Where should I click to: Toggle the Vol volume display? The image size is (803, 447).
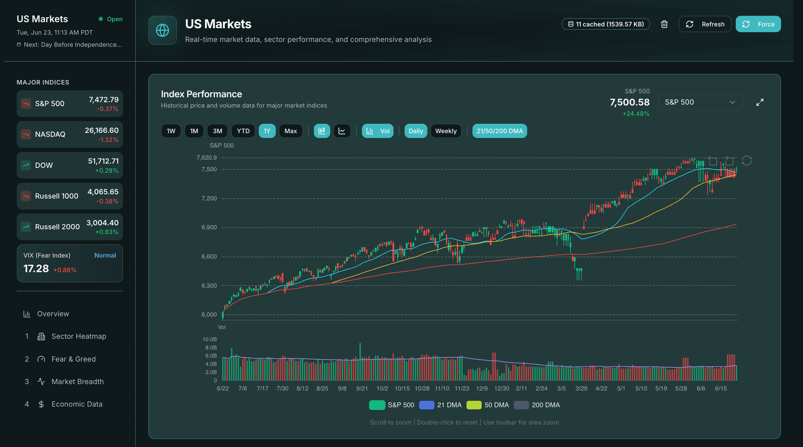pyautogui.click(x=378, y=131)
